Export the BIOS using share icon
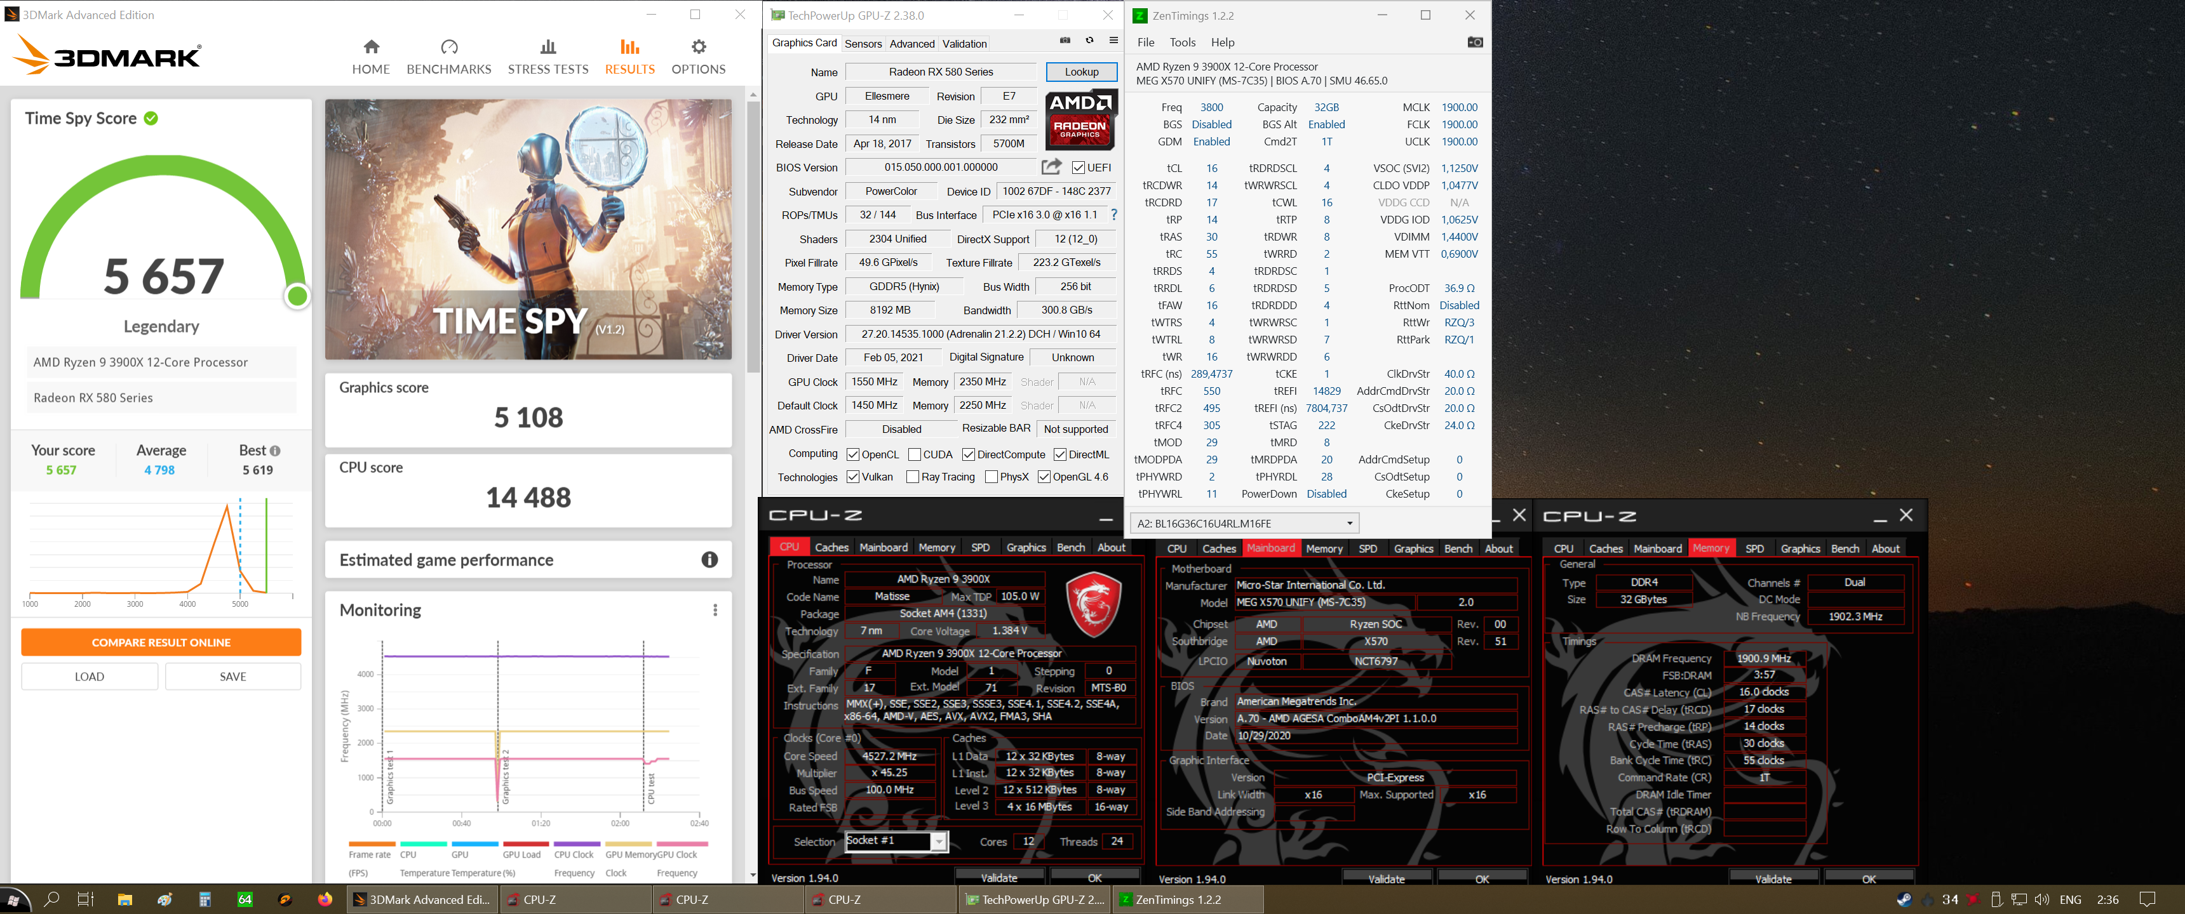 pyautogui.click(x=1052, y=167)
